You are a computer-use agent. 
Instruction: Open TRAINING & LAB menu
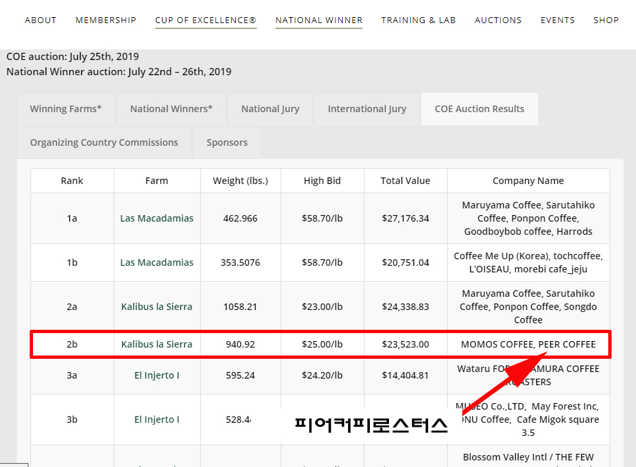[x=419, y=20]
